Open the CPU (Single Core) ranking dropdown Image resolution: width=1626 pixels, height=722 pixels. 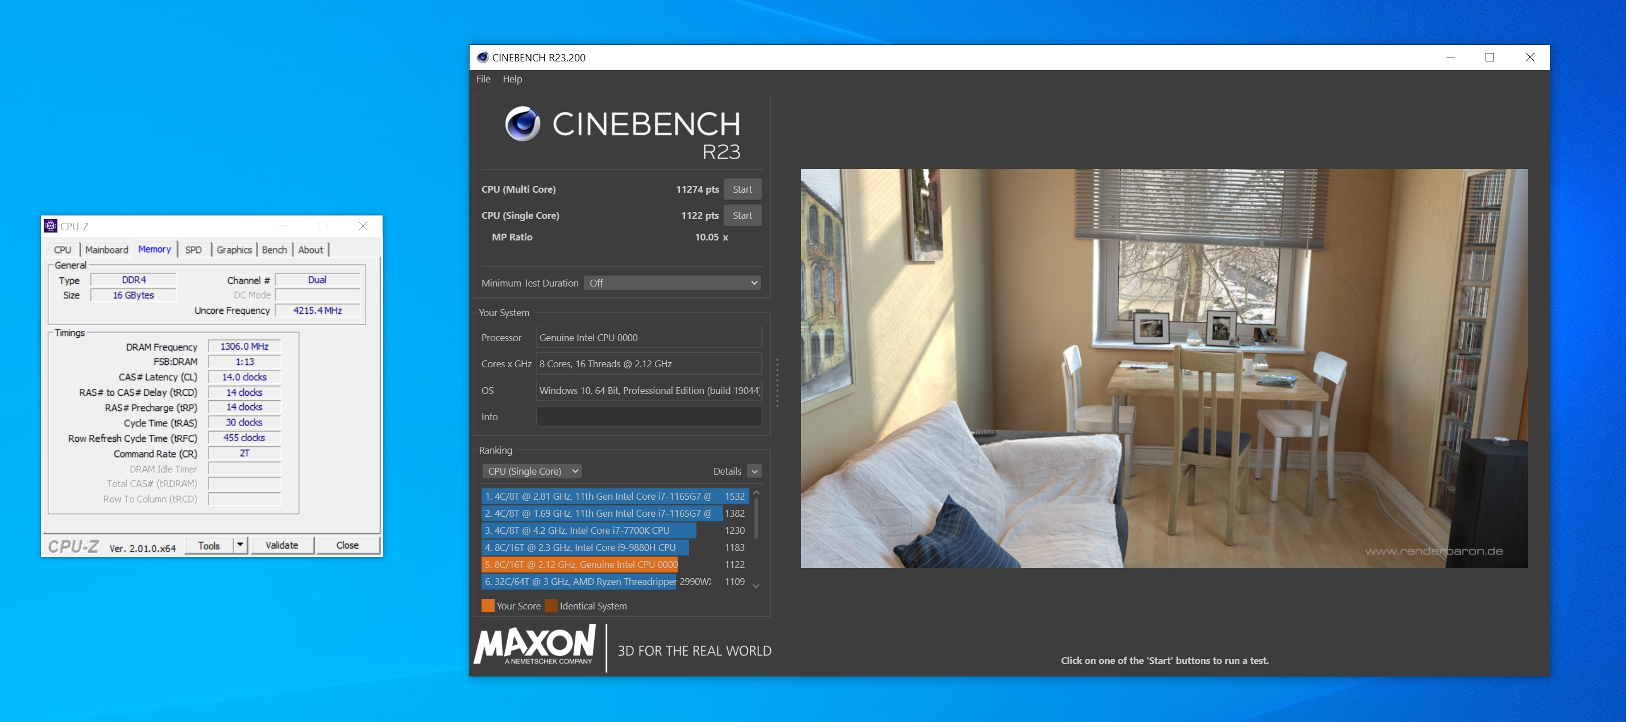[532, 471]
